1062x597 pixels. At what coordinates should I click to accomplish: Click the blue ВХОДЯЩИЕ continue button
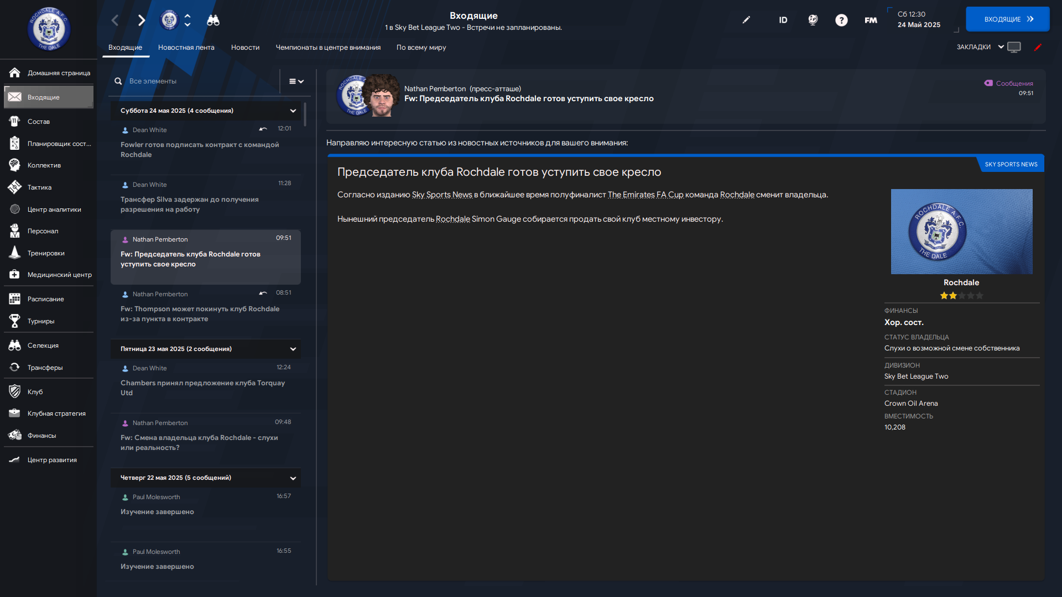click(1008, 19)
